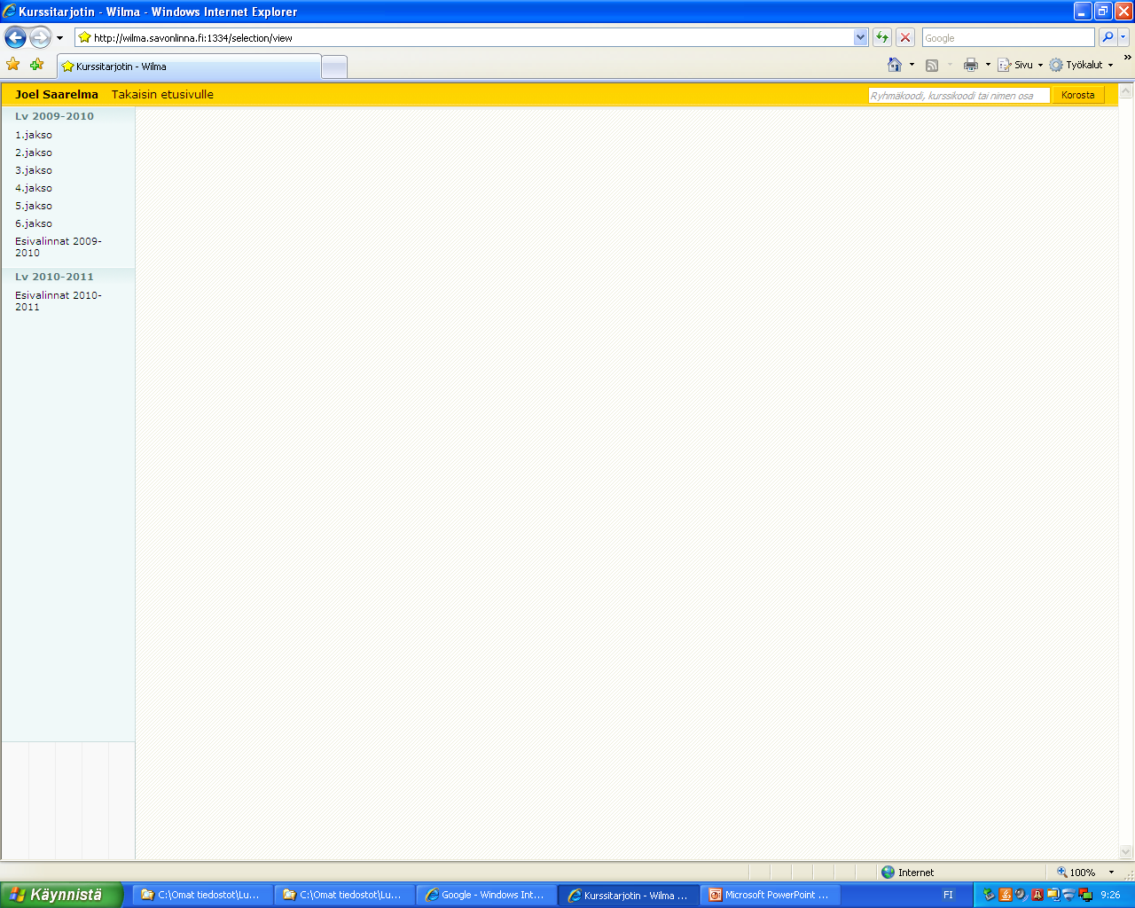Open Esivalinnat 2009-2010 link
This screenshot has width=1135, height=908.
[59, 247]
